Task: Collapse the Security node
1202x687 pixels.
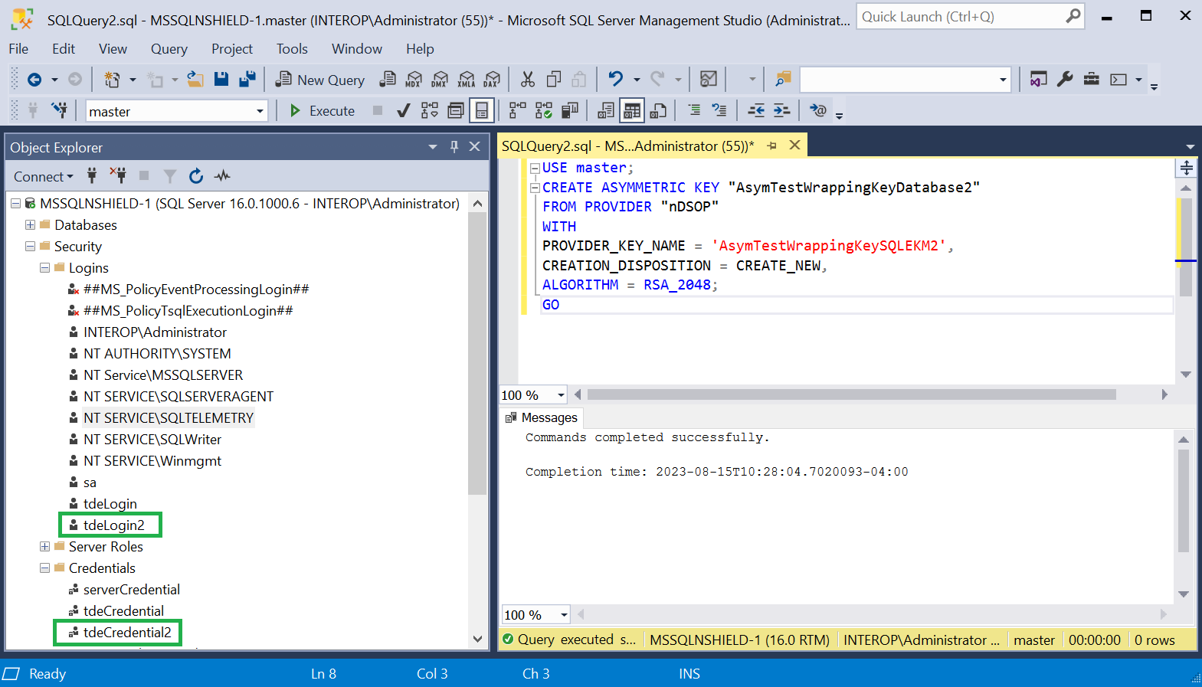Action: [30, 247]
